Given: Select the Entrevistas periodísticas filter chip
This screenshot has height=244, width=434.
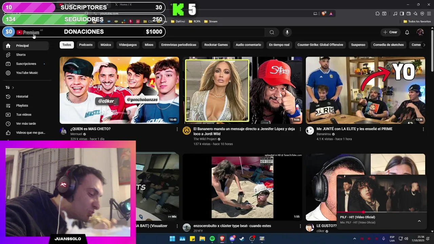Looking at the screenshot, I should (179, 45).
